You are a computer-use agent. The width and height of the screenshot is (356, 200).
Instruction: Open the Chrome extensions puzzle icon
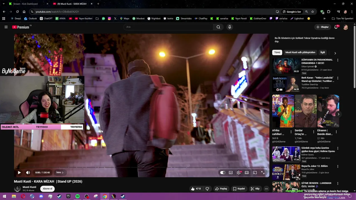(329, 12)
